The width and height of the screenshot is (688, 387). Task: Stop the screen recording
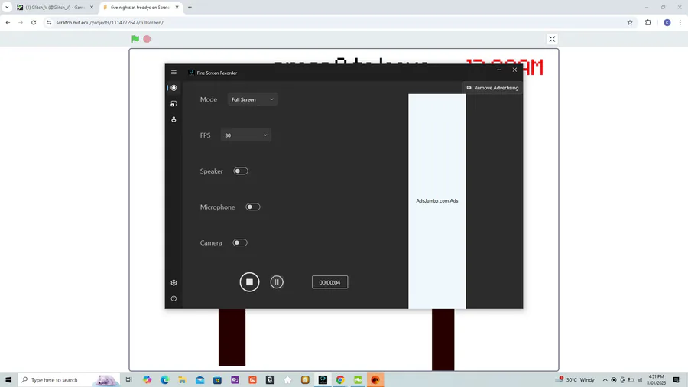pyautogui.click(x=249, y=282)
